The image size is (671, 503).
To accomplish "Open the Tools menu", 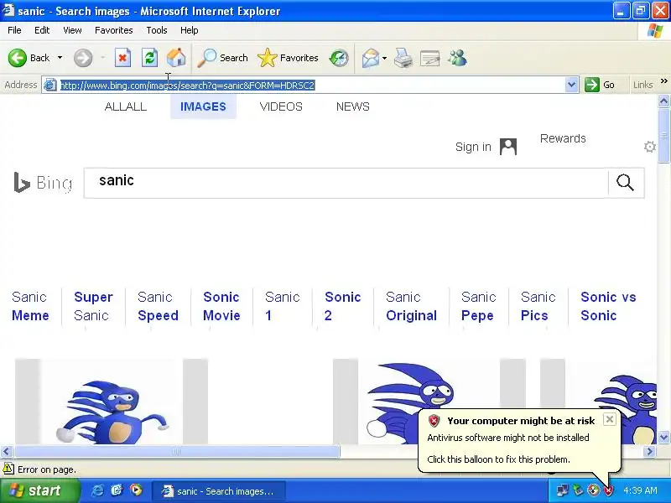I will [x=157, y=30].
